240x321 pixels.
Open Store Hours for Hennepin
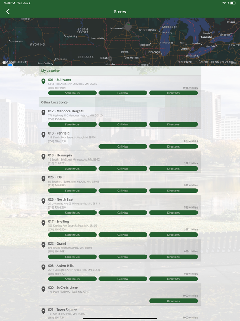click(72, 169)
